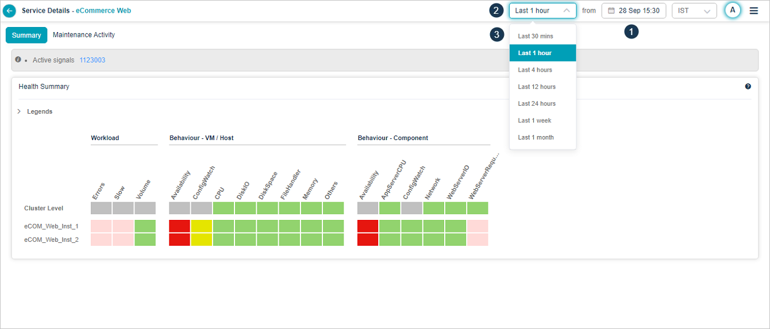The width and height of the screenshot is (770, 329).
Task: Expand the Legends section
Action: click(20, 111)
